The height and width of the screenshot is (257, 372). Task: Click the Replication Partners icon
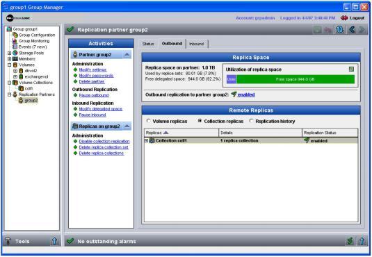click(x=15, y=94)
